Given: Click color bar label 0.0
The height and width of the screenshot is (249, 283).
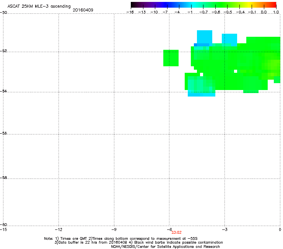Looking at the screenshot, I should tap(264, 12).
